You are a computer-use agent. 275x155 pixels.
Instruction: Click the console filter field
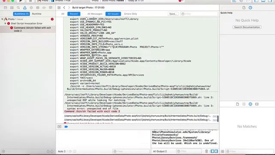189,151
